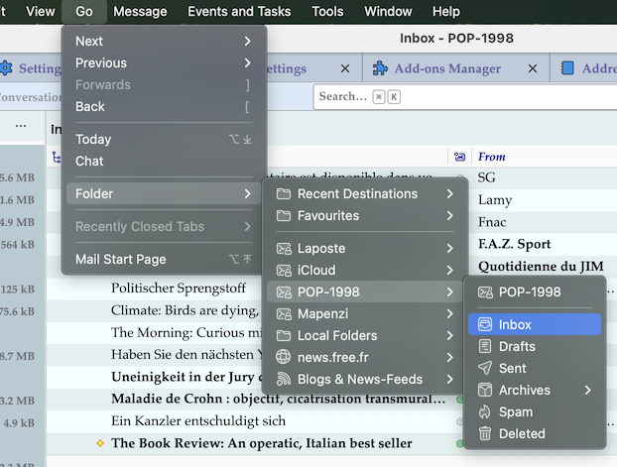The width and height of the screenshot is (617, 467).
Task: Click the read status column header icon
Action: tap(459, 157)
